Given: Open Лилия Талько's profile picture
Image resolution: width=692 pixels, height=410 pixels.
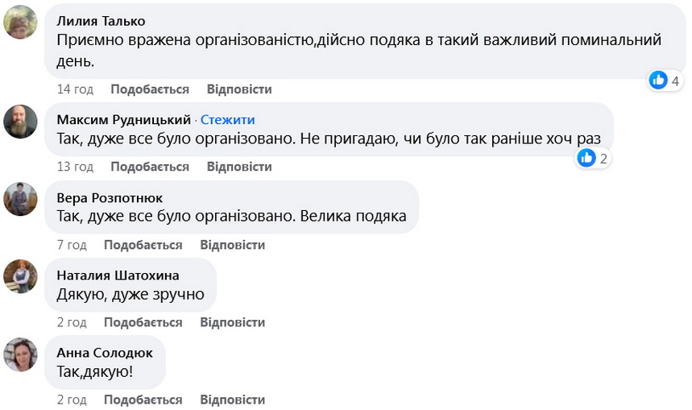Looking at the screenshot, I should click(21, 22).
